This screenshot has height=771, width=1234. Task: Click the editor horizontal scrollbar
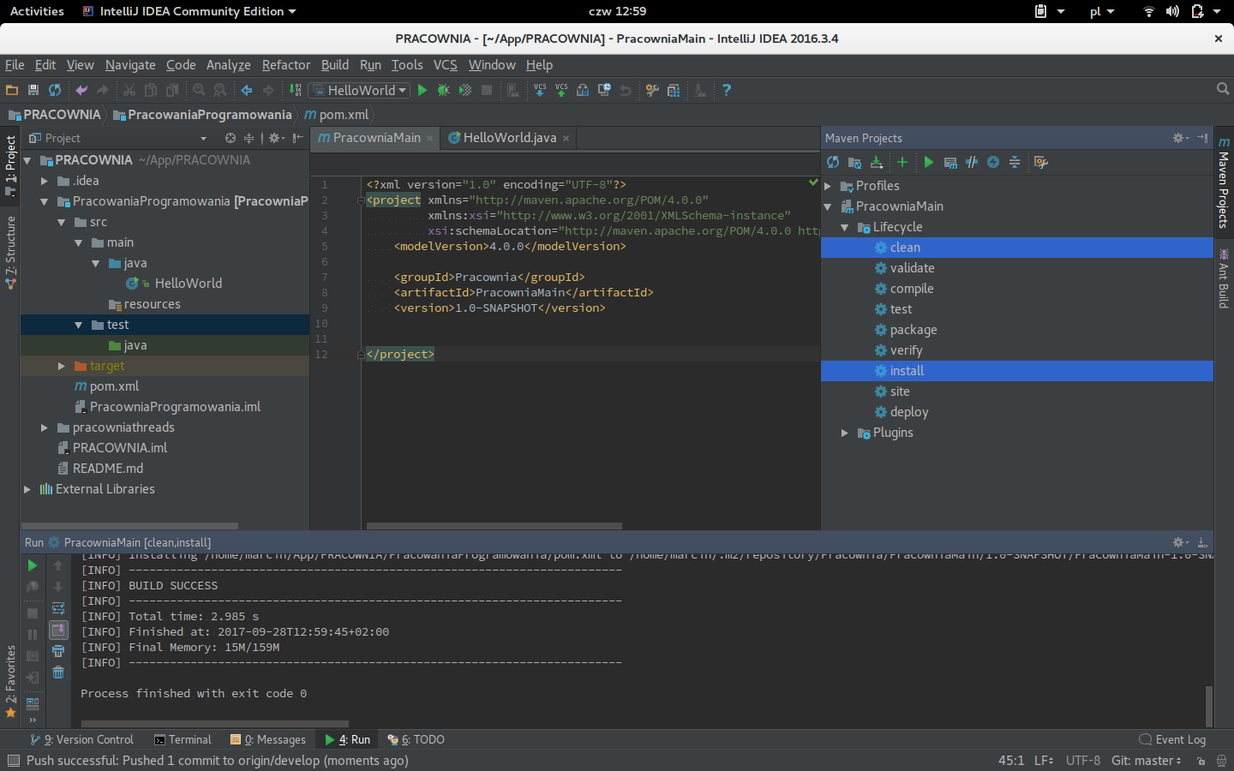[x=494, y=526]
